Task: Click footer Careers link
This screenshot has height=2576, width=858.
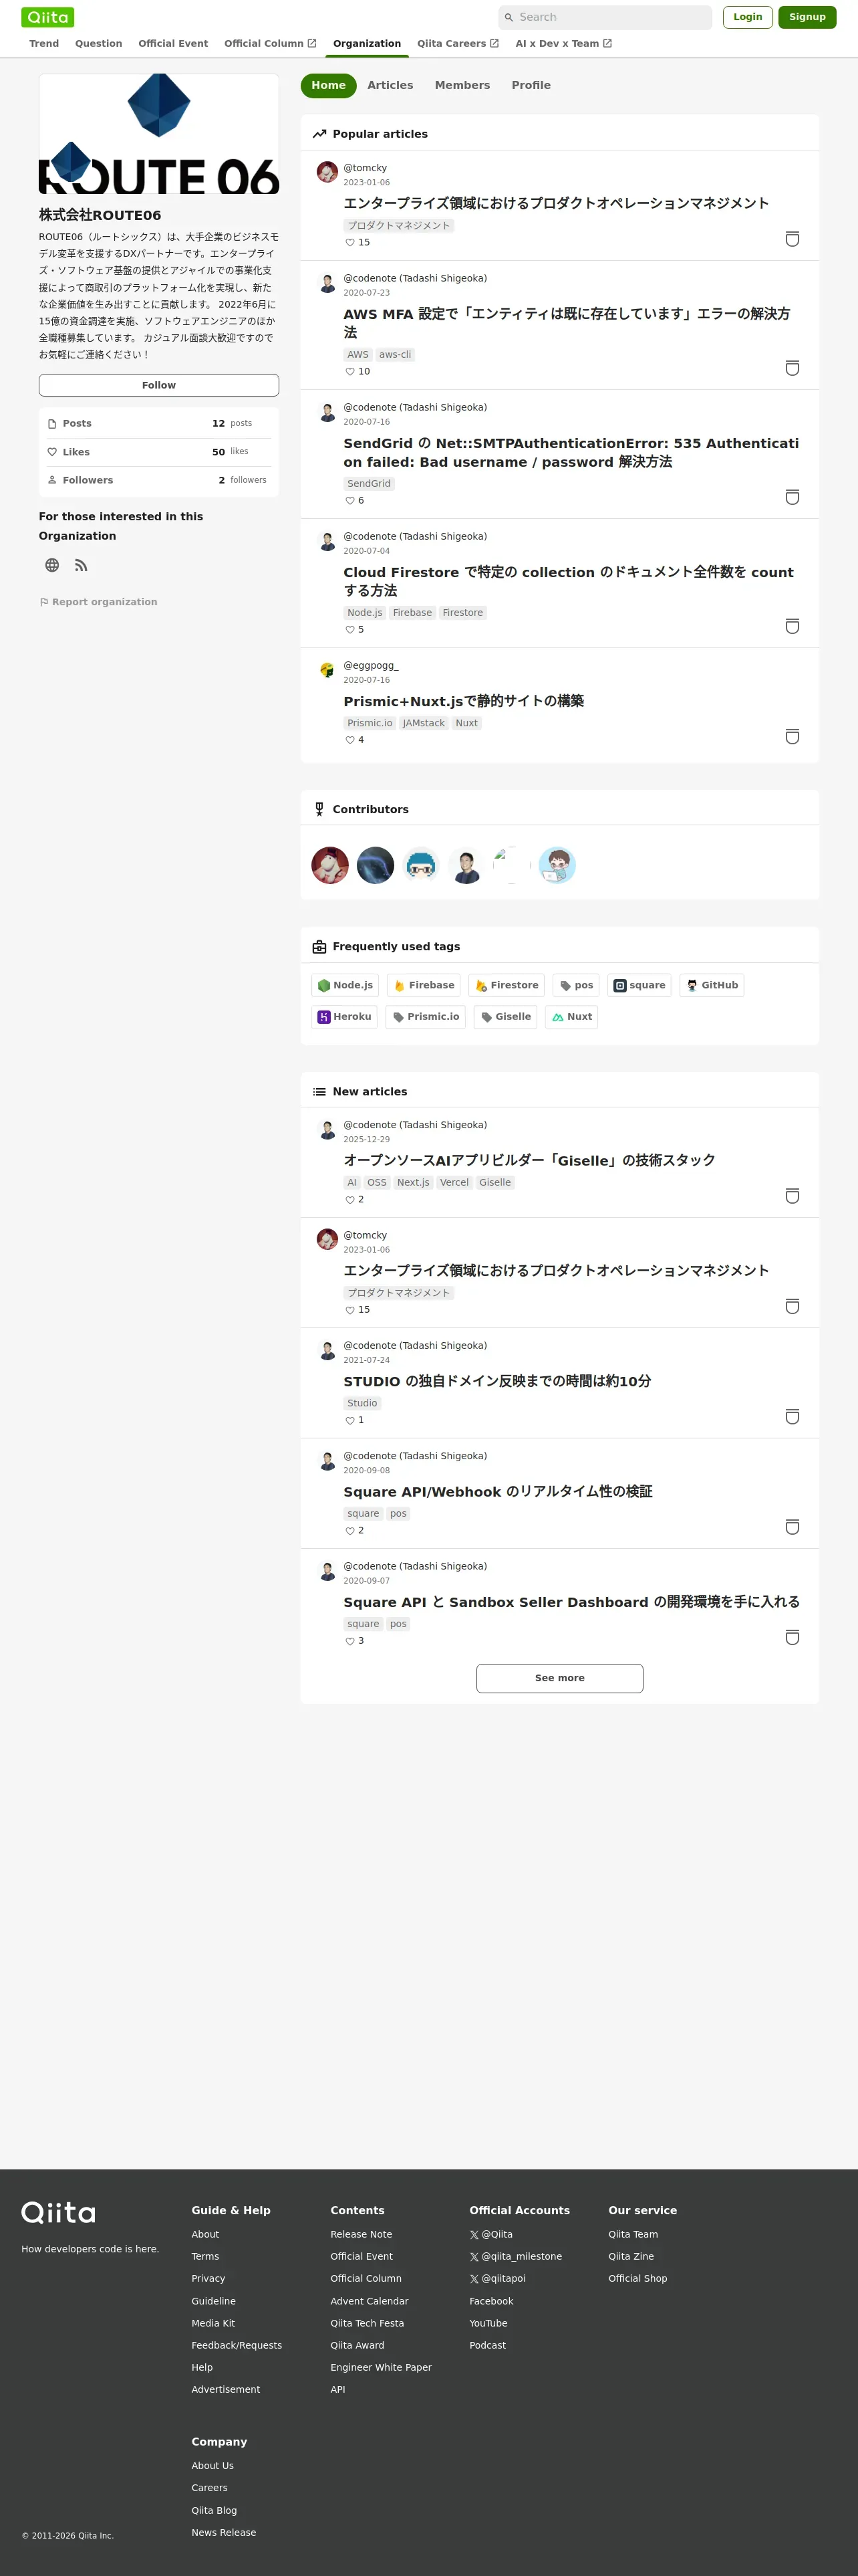Action: tap(210, 2488)
